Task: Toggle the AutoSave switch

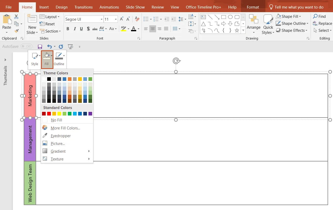Action: pos(27,46)
